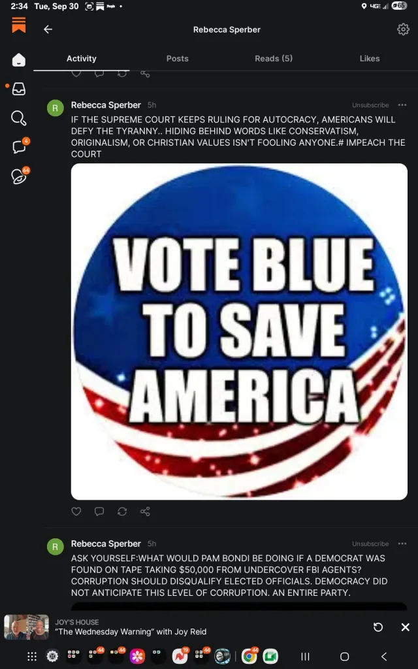The image size is (418, 669).
Task: Comment on the Vote Blue post
Action: coord(99,511)
